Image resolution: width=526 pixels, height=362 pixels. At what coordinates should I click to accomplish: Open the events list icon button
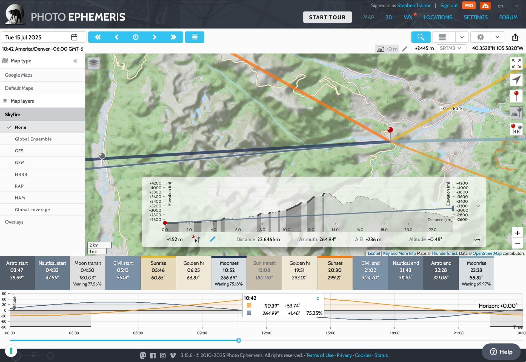tap(195, 37)
